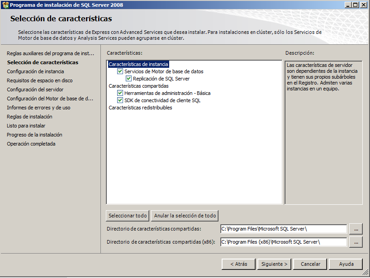Click the SQL Server installer title bar icon

point(5,5)
